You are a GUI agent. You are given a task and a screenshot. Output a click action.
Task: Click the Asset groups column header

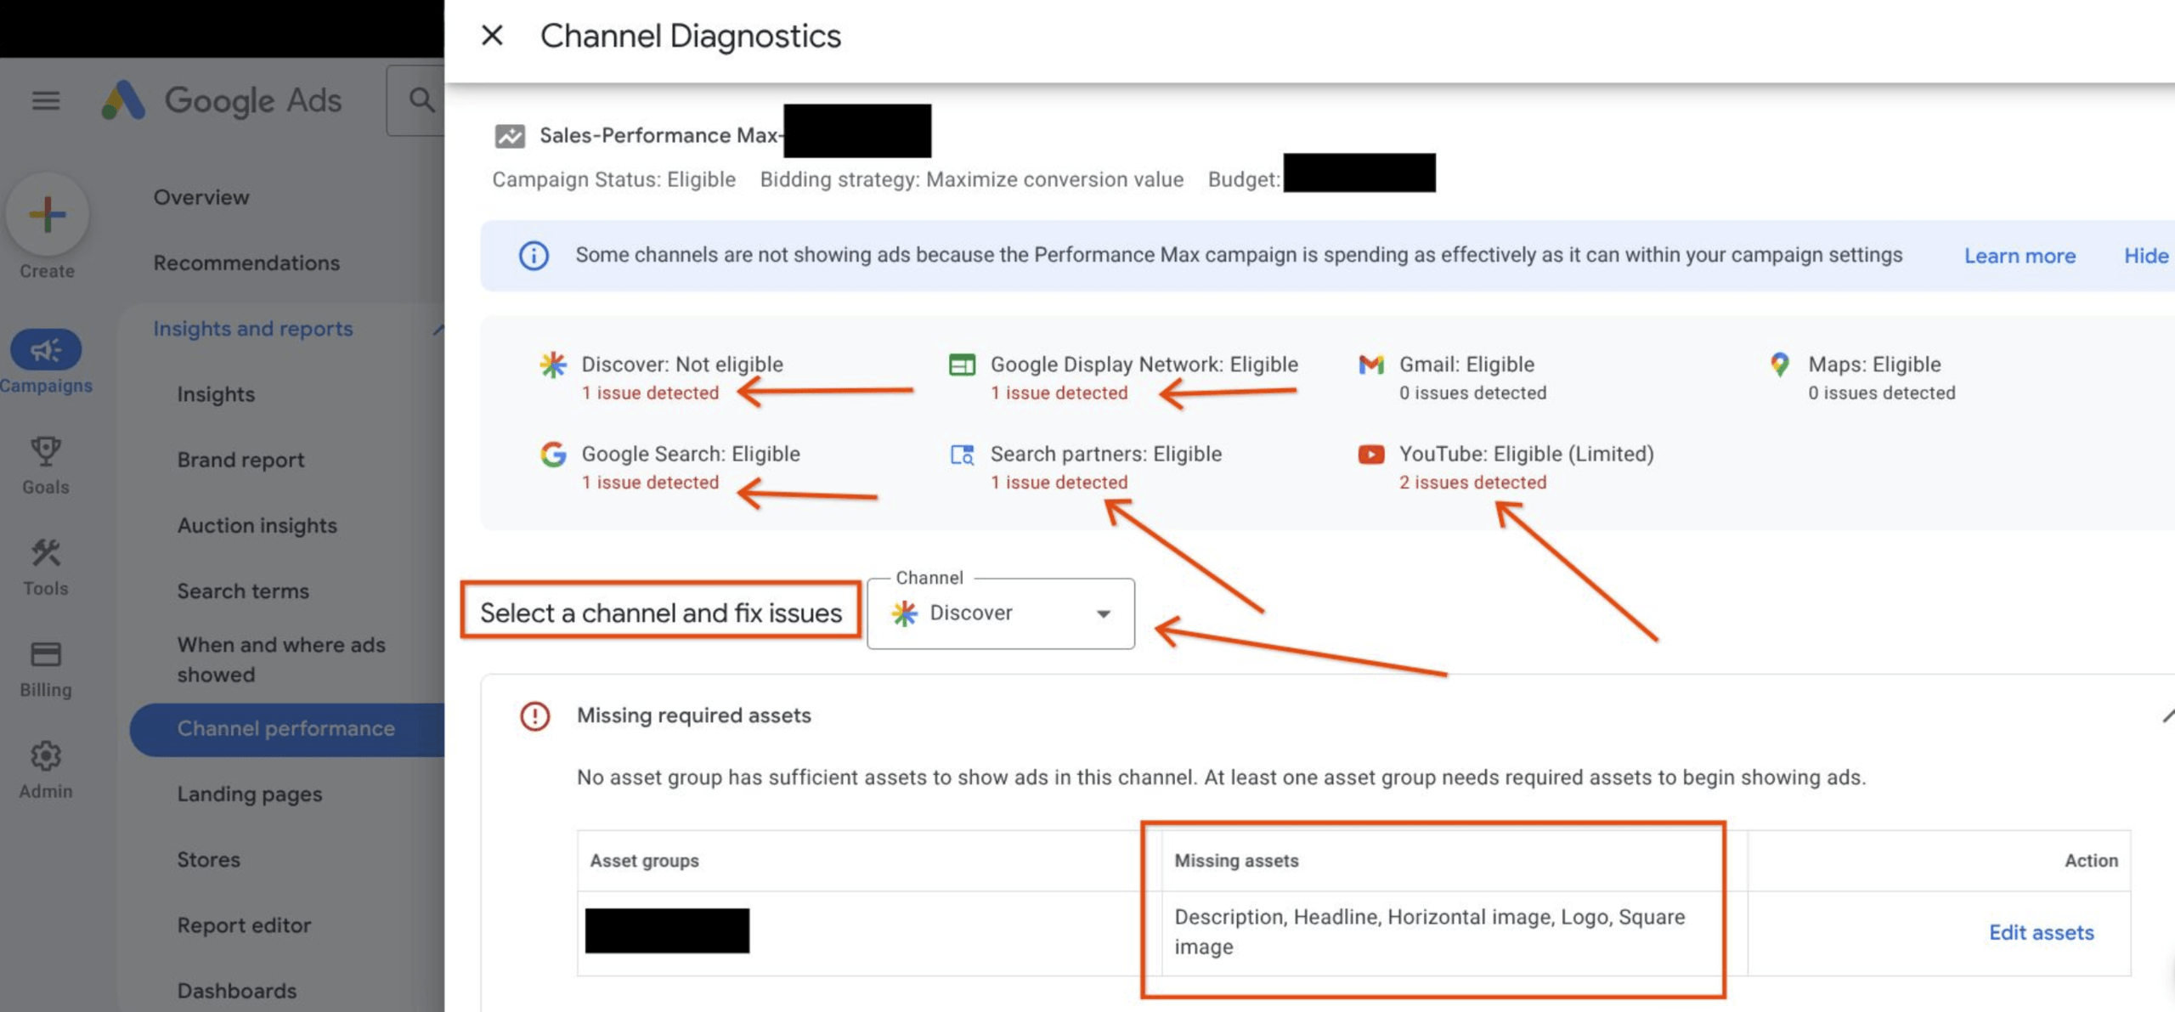[x=645, y=861]
